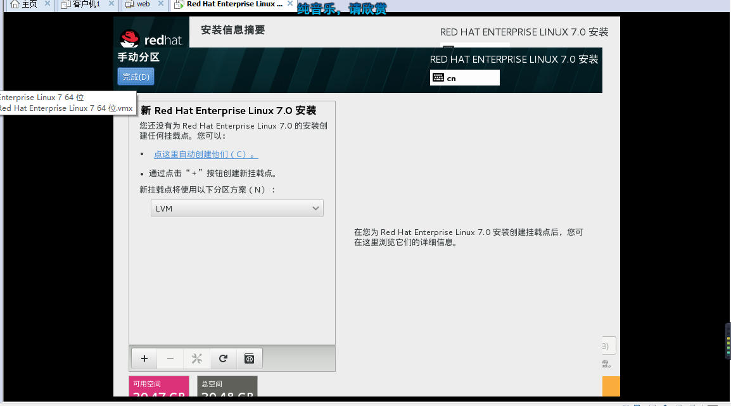731x406 pixels.
Task: Remove the selected mount point using the − icon
Action: pyautogui.click(x=170, y=358)
